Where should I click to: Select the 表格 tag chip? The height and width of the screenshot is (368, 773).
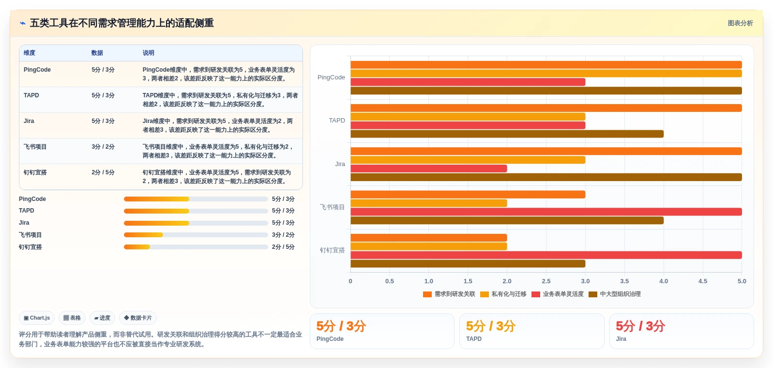[x=72, y=318]
